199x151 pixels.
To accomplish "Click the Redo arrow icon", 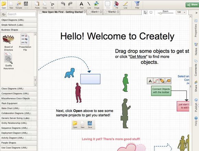I will coord(71,5).
